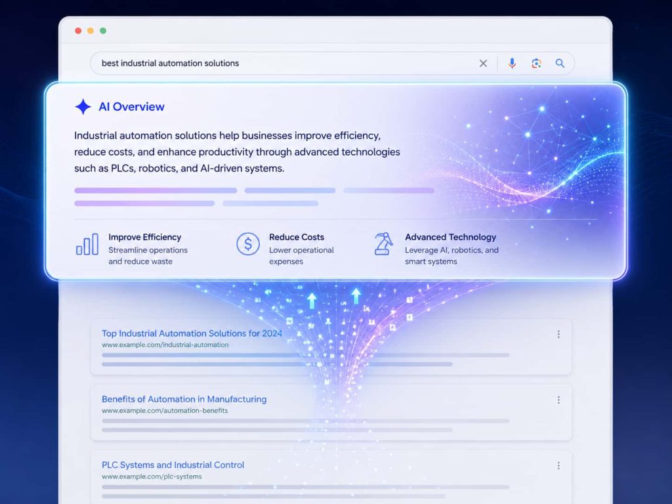Click the AI Overview sparkle star icon
The width and height of the screenshot is (672, 504).
pos(83,107)
